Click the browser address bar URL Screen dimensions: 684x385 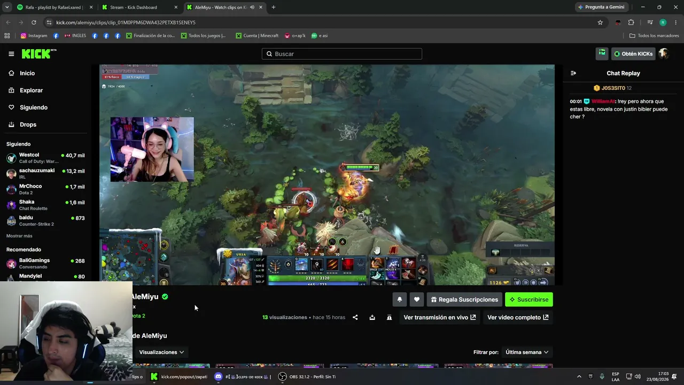click(x=126, y=22)
